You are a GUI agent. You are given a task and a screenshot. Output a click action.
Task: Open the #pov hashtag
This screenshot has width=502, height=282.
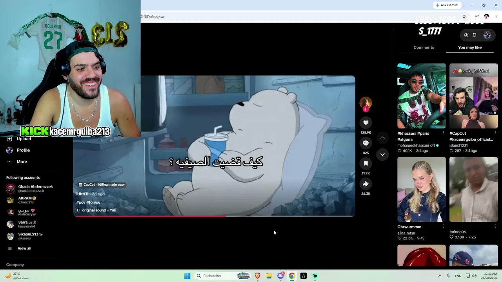(80, 202)
